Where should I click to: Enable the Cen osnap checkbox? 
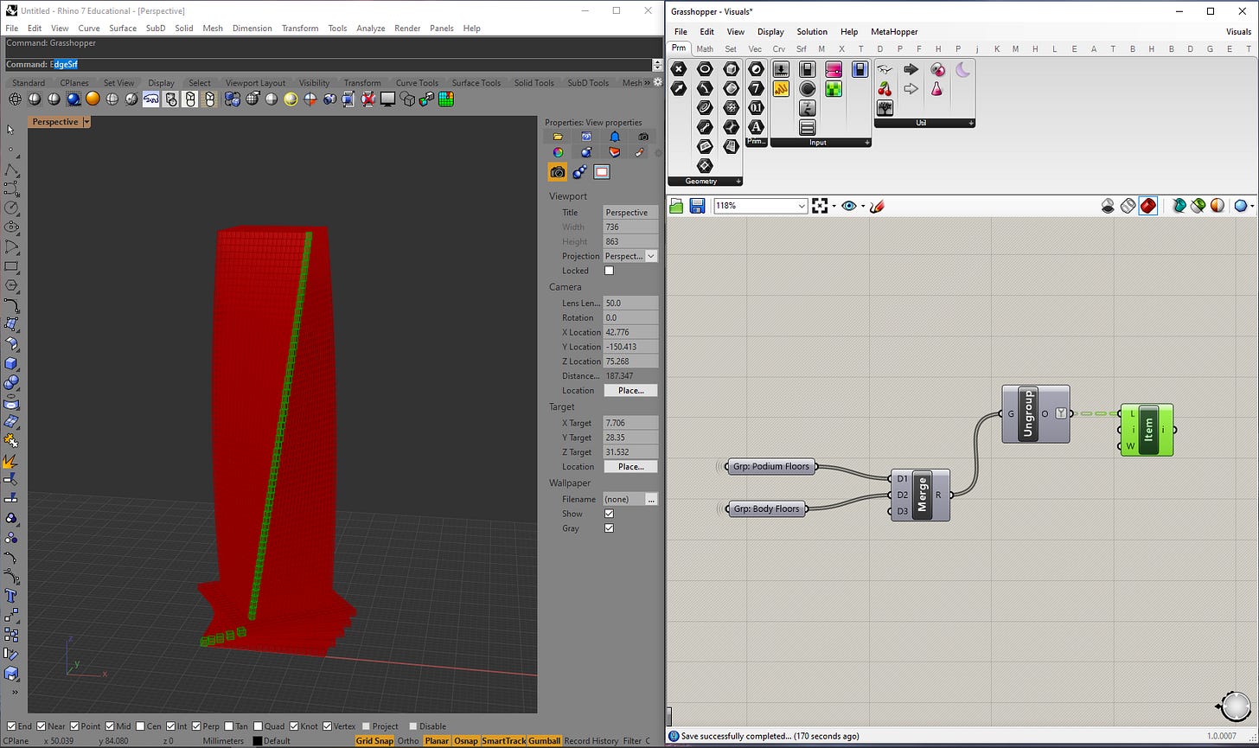[x=140, y=726]
